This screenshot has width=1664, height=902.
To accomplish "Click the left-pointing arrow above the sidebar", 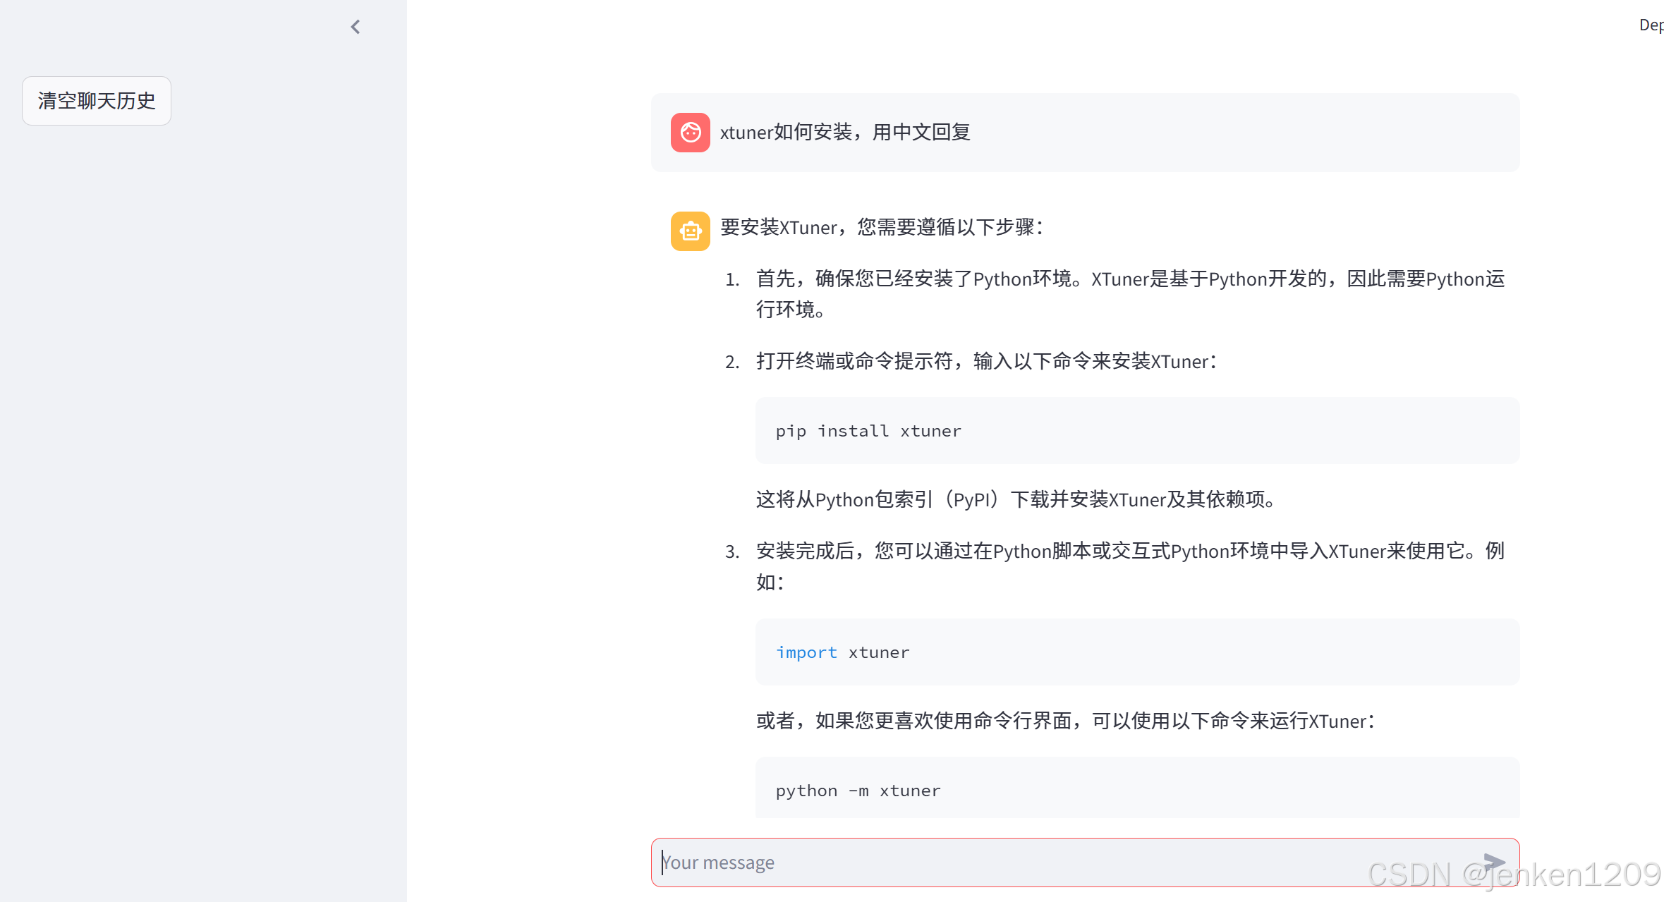I will pyautogui.click(x=355, y=27).
